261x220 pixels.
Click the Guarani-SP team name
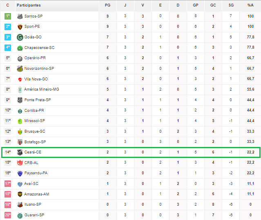[34, 215]
